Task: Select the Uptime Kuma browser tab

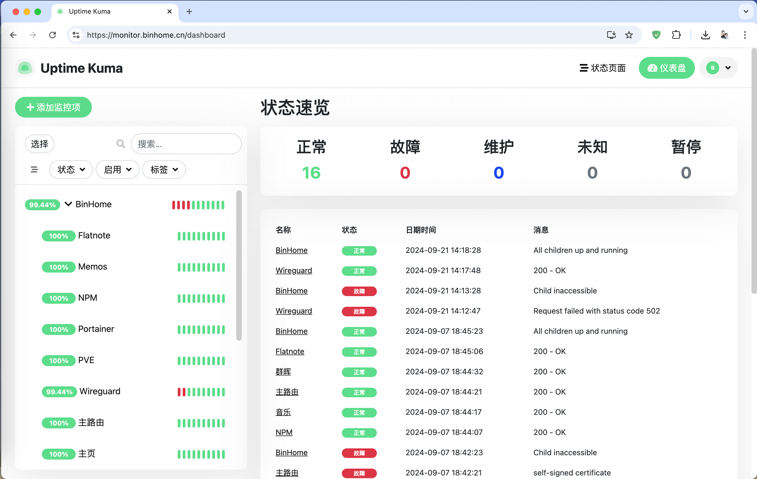Action: [115, 12]
